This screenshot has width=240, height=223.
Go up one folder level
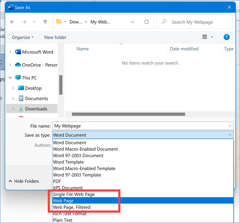click(45, 22)
